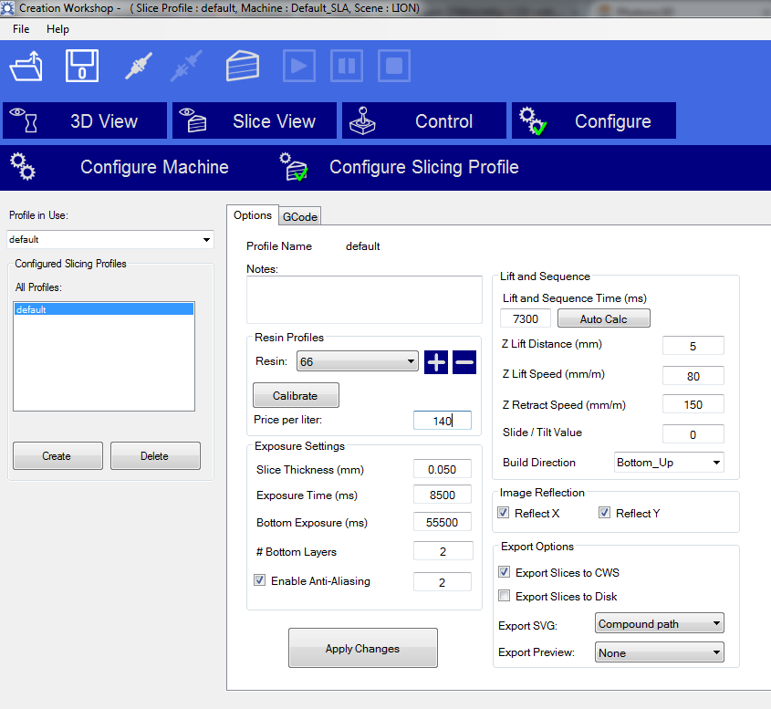Viewport: 771px width, 709px height.
Task: Click the save floppy disk icon
Action: click(x=81, y=66)
